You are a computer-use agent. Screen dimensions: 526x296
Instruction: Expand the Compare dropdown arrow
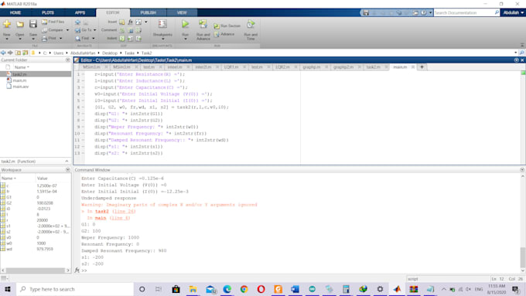pos(67,30)
